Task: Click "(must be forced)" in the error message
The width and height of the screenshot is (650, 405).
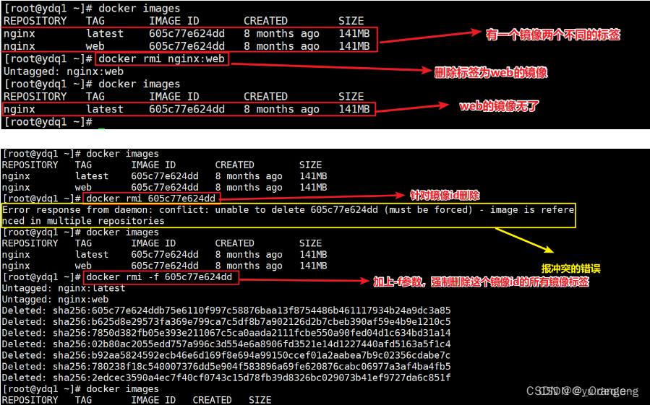Action: coord(428,210)
